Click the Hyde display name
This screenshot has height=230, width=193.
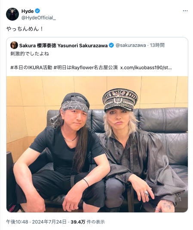click(x=28, y=11)
